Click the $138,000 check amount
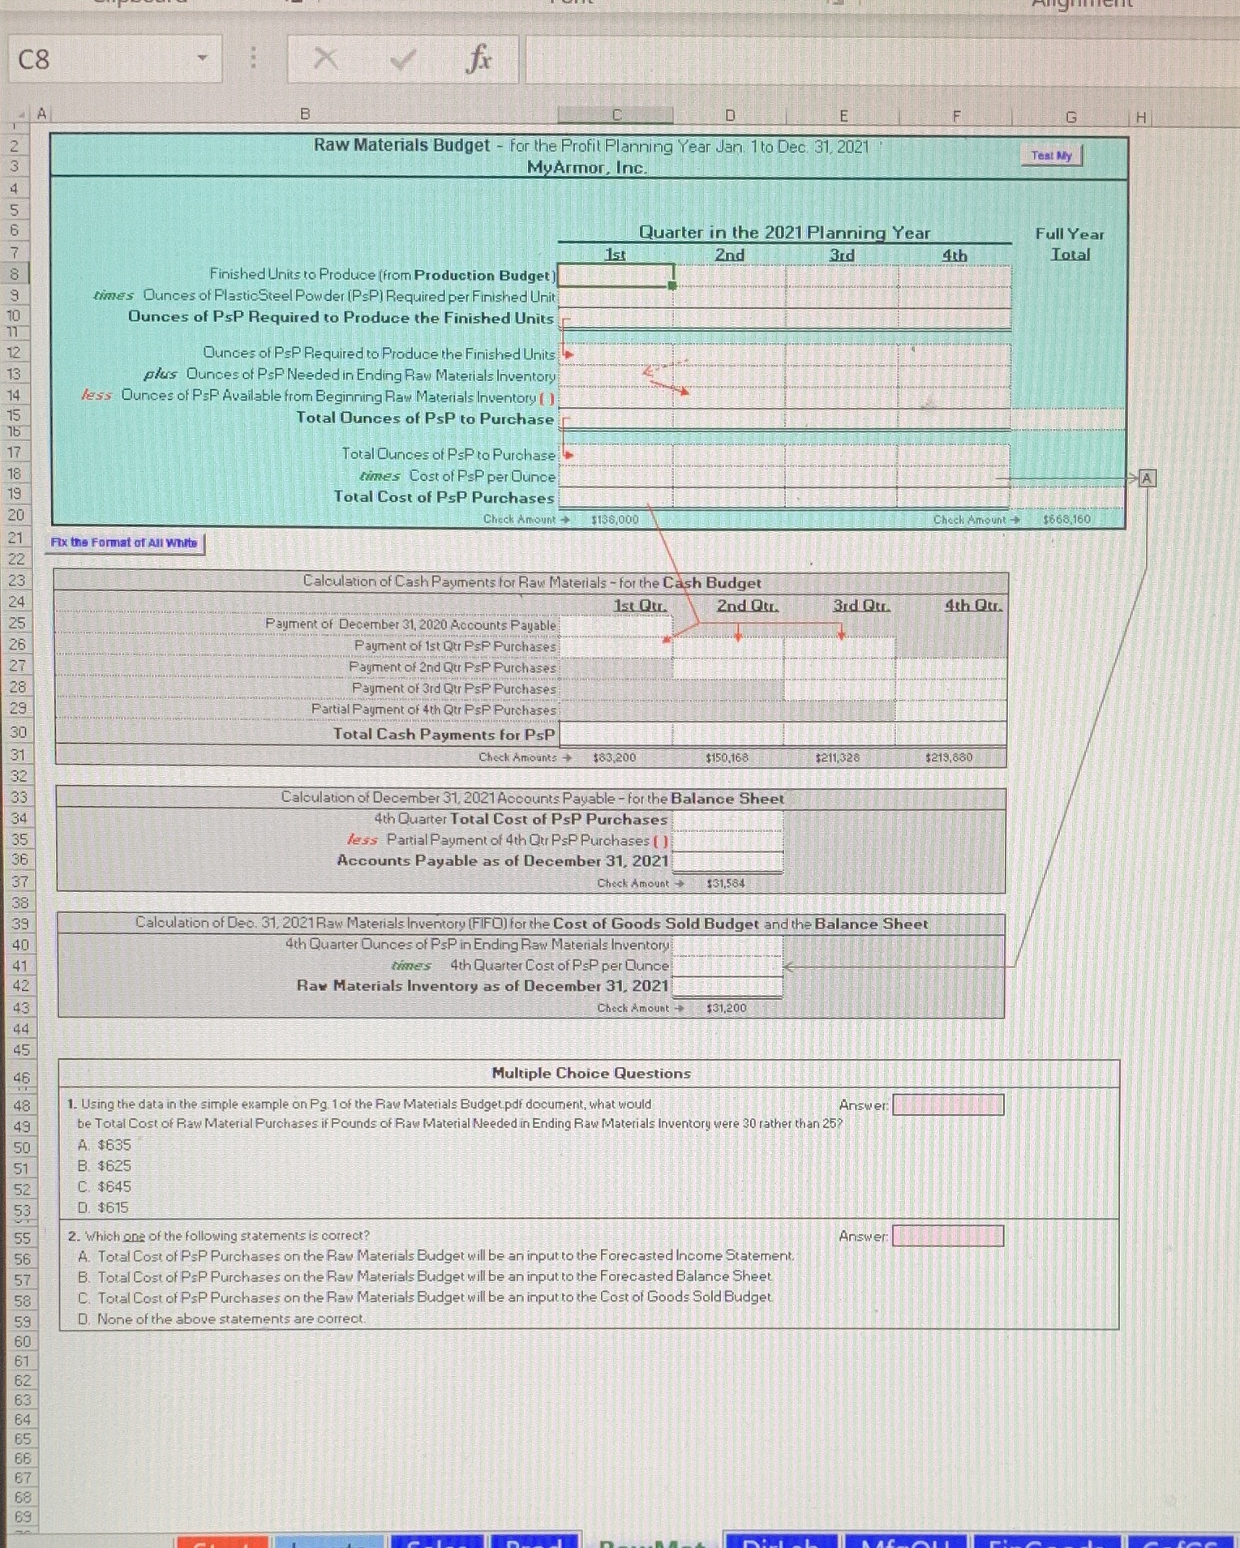The image size is (1240, 1548). [615, 519]
